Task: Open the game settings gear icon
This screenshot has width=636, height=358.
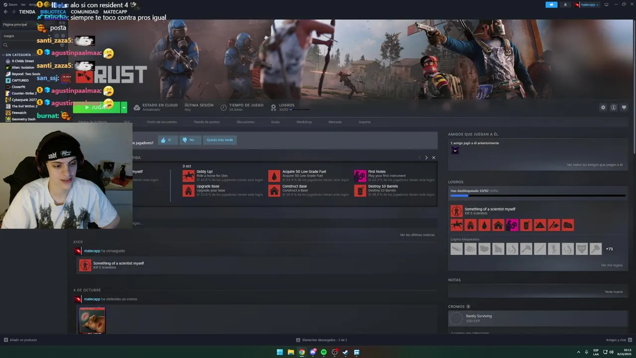Action: pos(603,107)
